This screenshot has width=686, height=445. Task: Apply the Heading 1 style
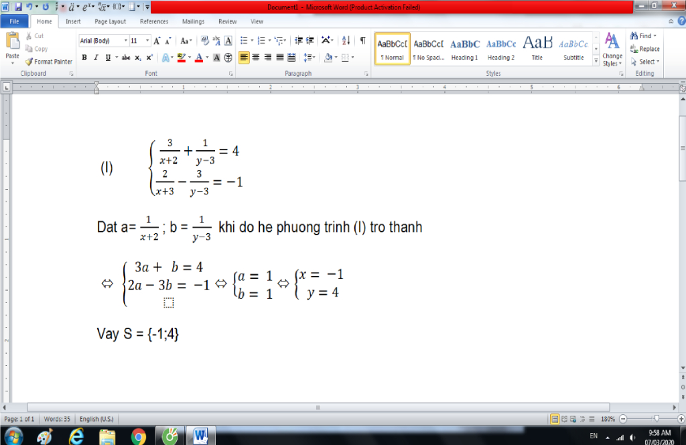point(465,49)
